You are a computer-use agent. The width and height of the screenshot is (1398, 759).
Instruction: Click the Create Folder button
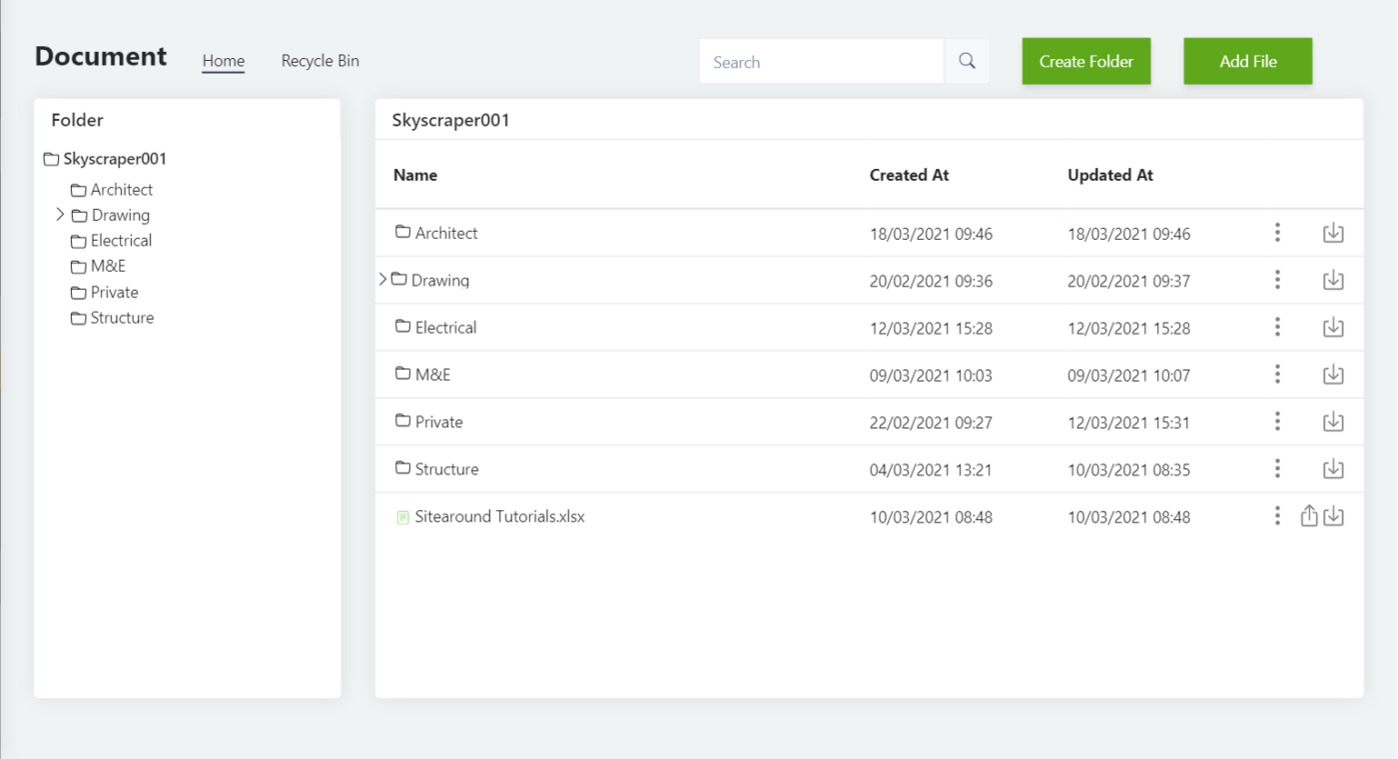(x=1085, y=61)
